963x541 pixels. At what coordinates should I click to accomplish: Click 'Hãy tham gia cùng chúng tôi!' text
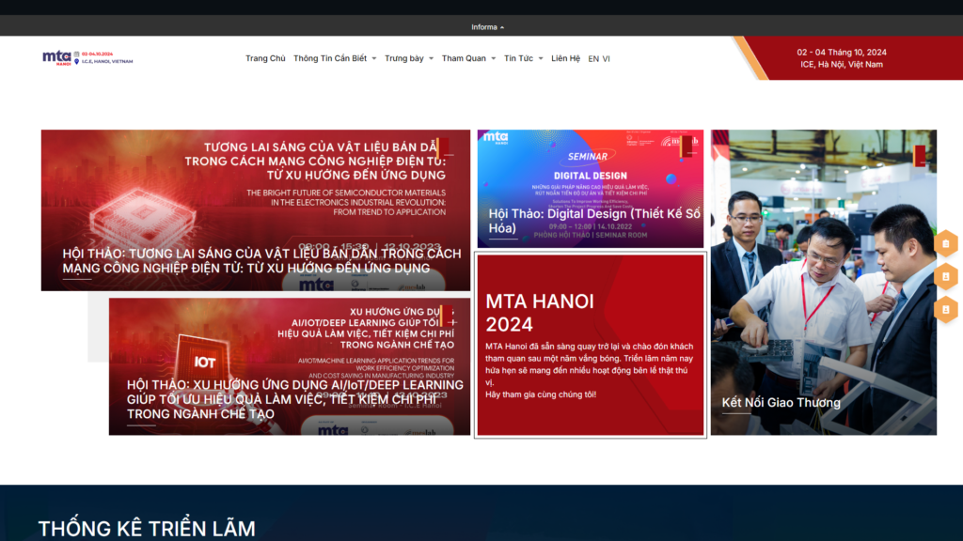[x=541, y=394]
